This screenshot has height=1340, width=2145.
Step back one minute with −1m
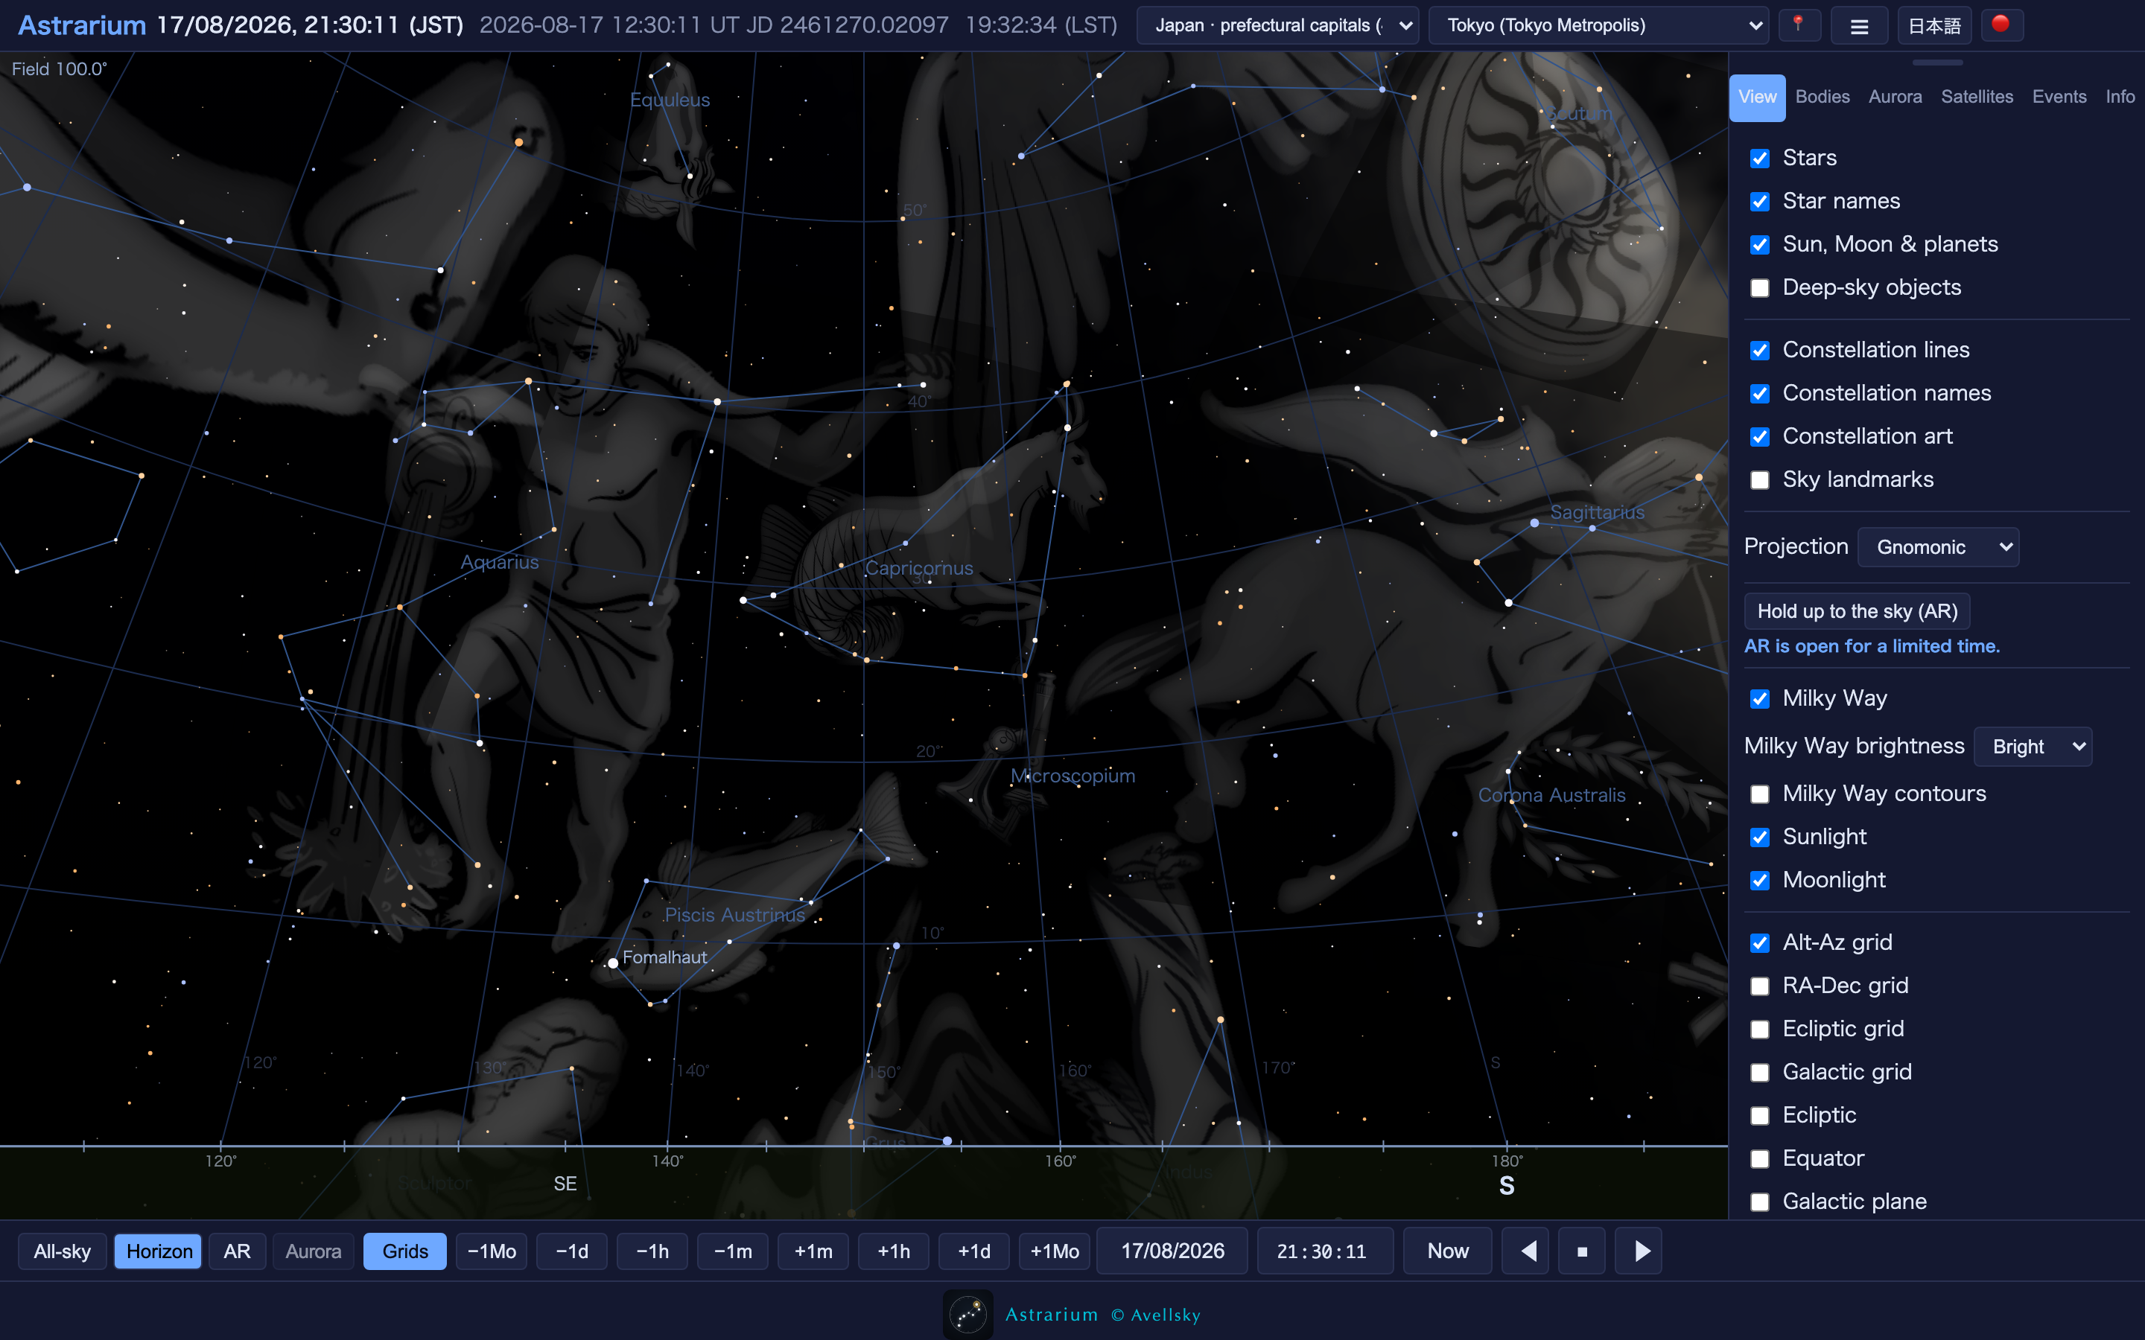click(x=733, y=1251)
